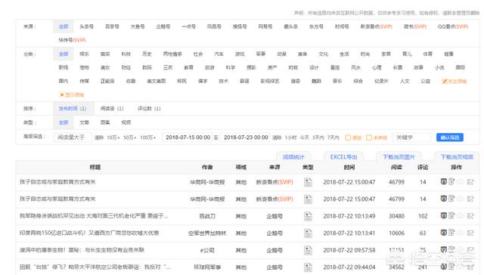Image resolution: width=484 pixels, height=275 pixels.
Task: Click the share export icon in the 10:13:49 row
Action: [x=470, y=216]
